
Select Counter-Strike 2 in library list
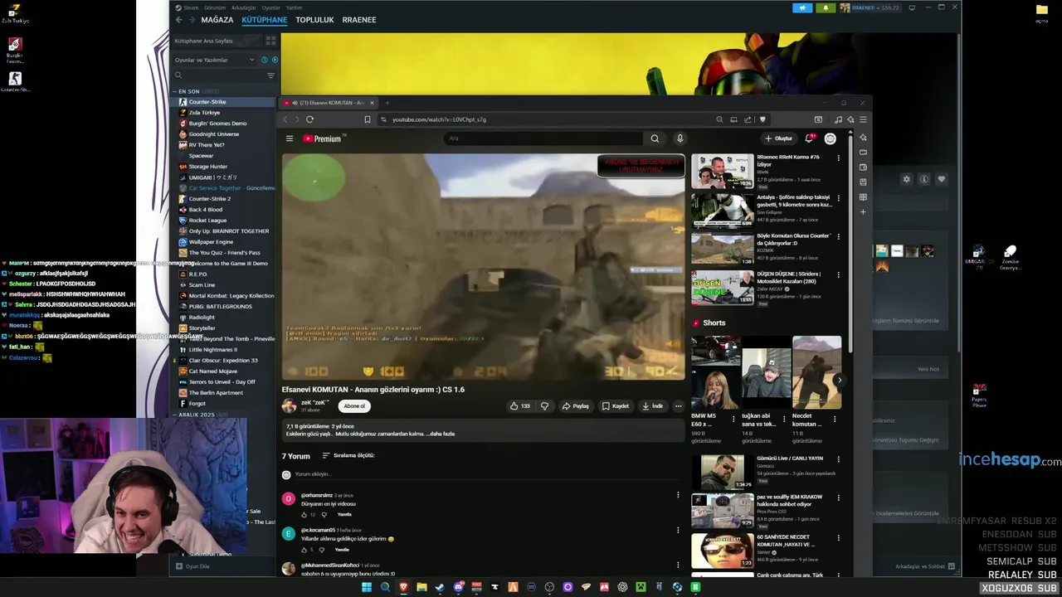click(209, 199)
